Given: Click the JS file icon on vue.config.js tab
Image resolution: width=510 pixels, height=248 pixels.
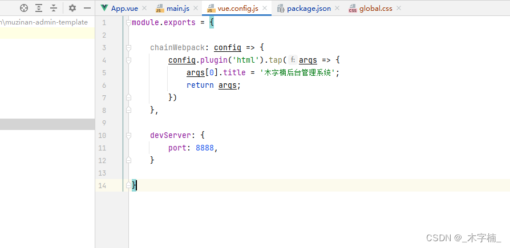Looking at the screenshot, I should 211,9.
